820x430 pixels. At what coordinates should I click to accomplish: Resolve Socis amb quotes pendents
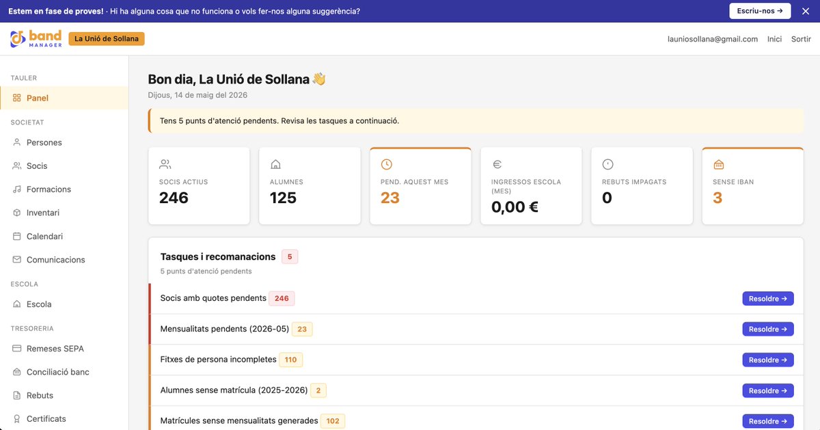(x=768, y=298)
